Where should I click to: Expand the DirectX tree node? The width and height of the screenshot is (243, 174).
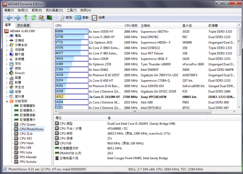[x=7, y=73]
